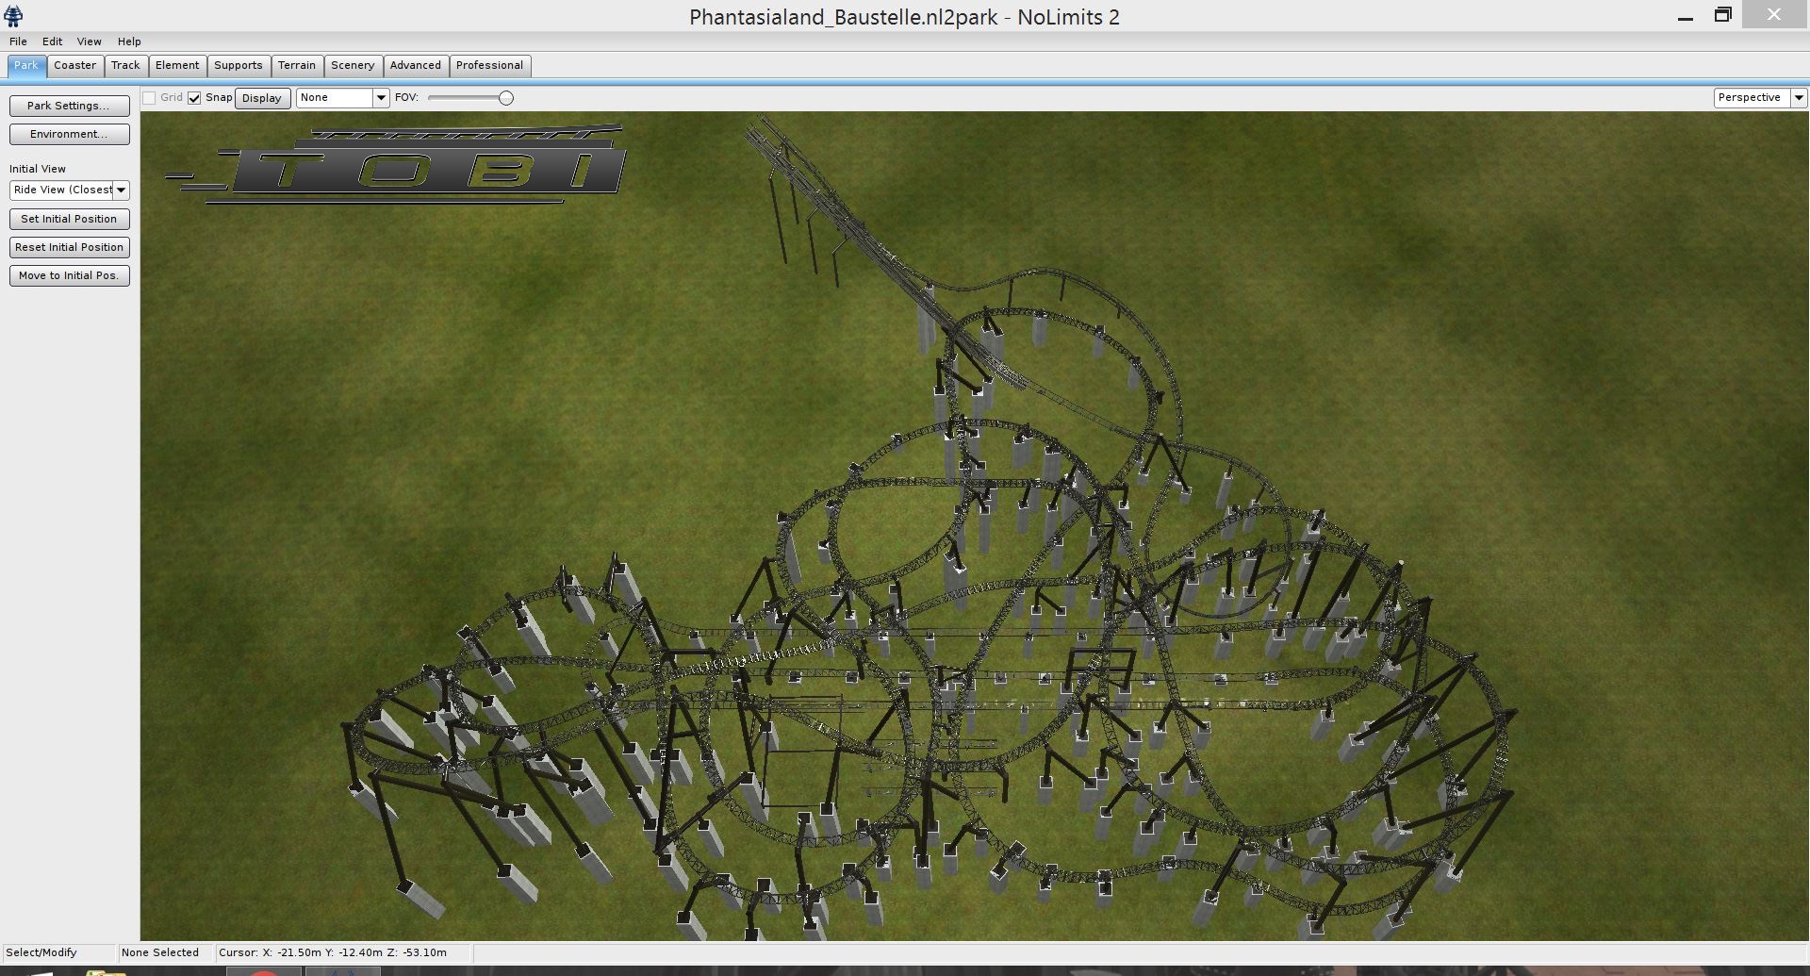Open the File menu
1810x976 pixels.
pos(18,41)
